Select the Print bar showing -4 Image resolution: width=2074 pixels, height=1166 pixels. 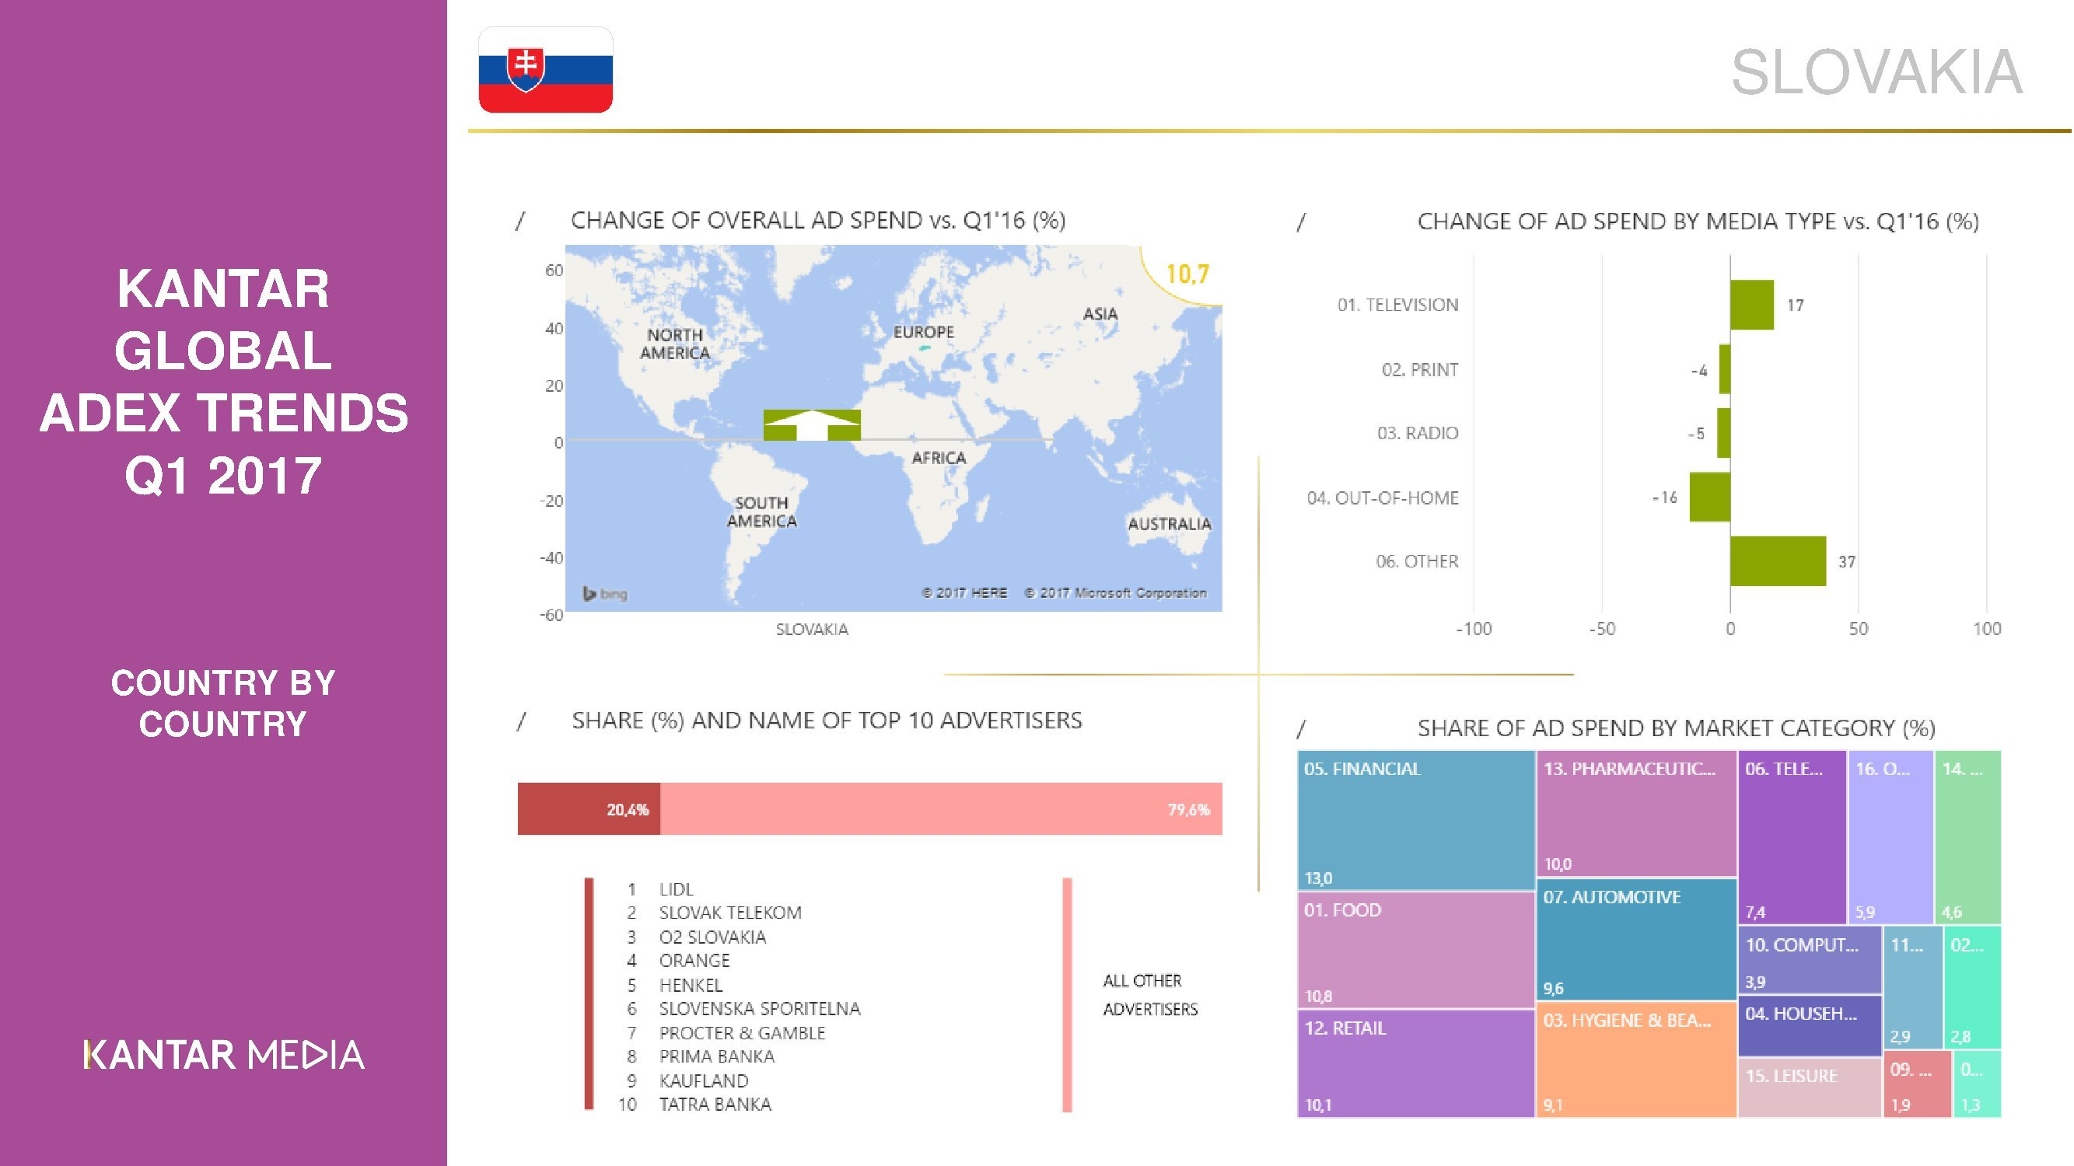coord(1725,369)
